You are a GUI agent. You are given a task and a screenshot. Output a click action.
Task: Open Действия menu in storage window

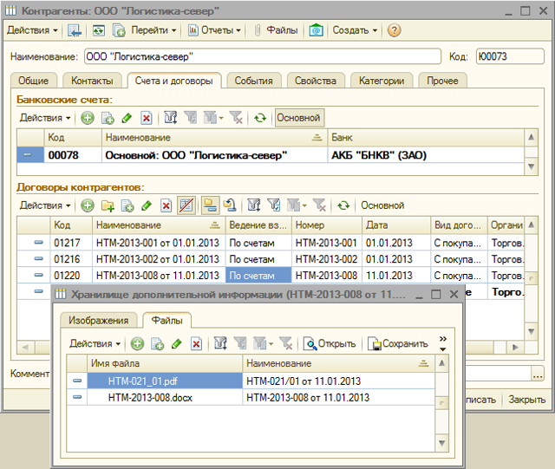pyautogui.click(x=95, y=343)
